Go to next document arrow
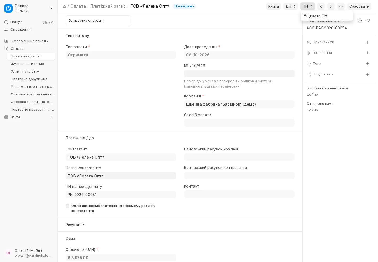Image resolution: width=378 pixels, height=262 pixels. coord(331,6)
